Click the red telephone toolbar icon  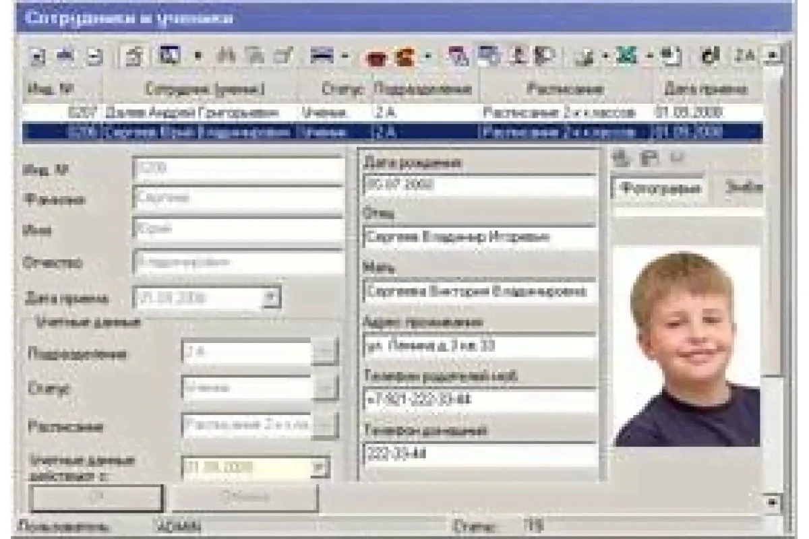(375, 58)
